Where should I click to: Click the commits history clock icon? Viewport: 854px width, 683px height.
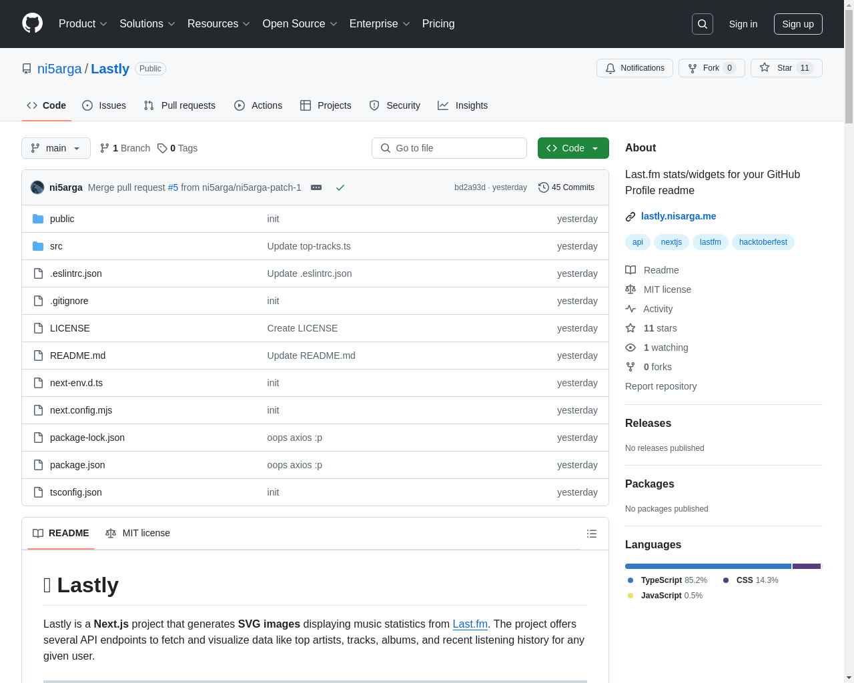pyautogui.click(x=544, y=187)
